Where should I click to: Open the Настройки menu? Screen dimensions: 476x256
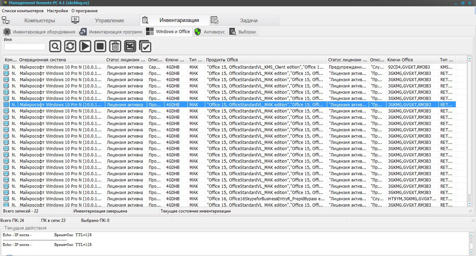tap(57, 11)
